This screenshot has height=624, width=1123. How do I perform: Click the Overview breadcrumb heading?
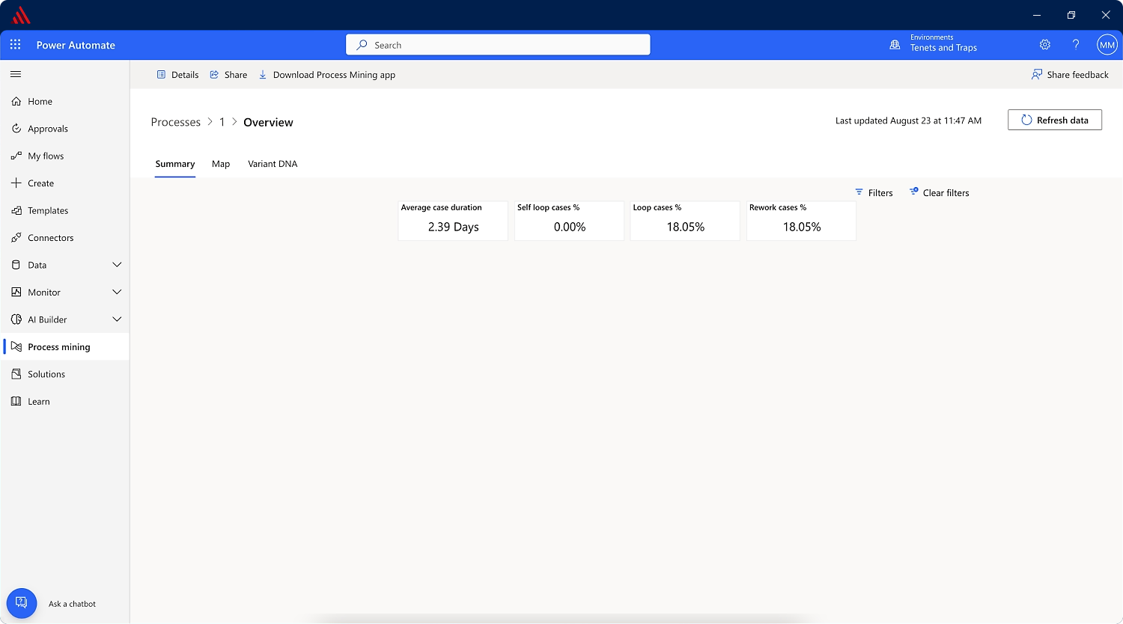[x=268, y=123]
